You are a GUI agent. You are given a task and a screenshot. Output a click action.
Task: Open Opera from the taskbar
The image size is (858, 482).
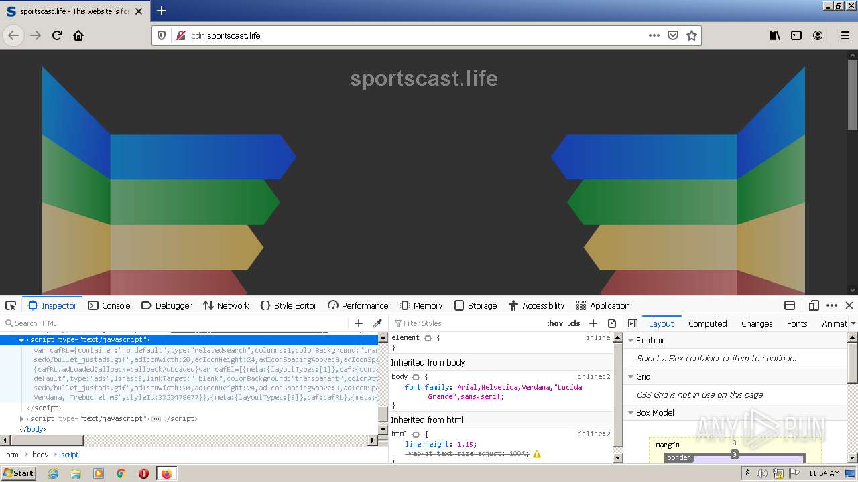(143, 473)
